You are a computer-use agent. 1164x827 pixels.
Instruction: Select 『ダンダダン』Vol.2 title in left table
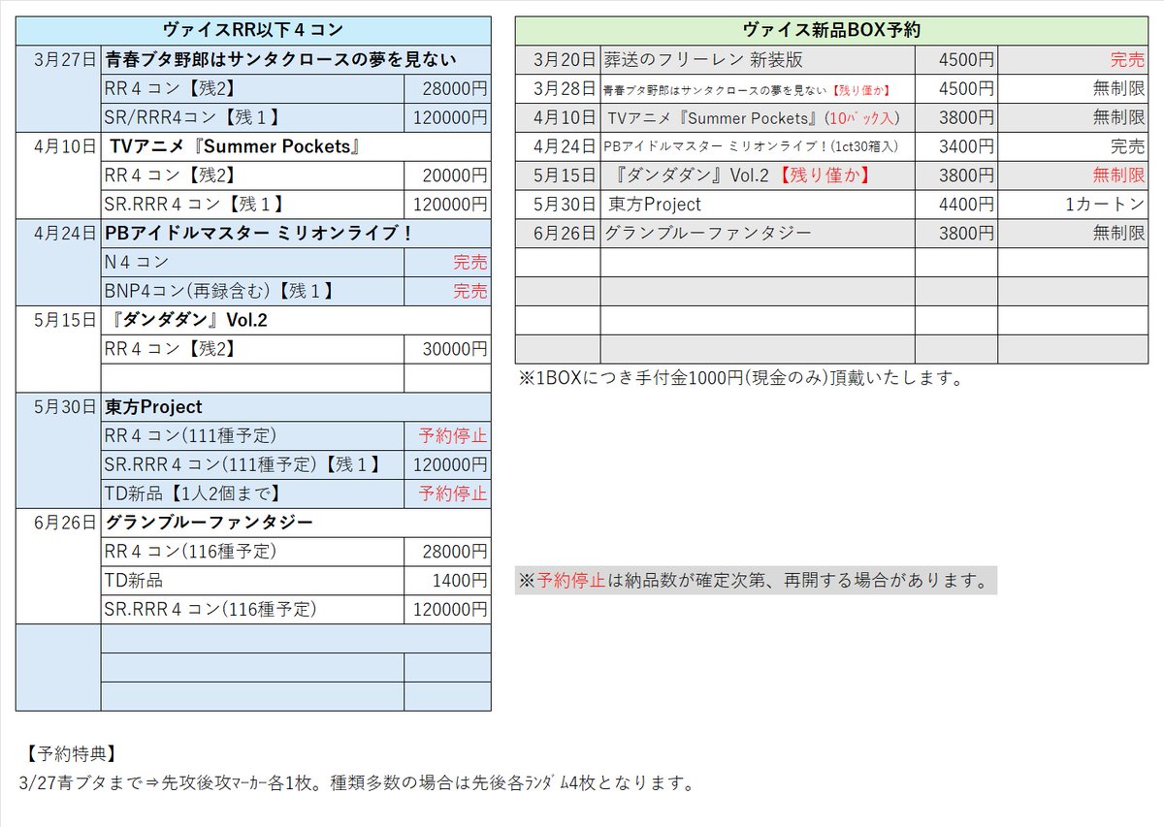pos(296,321)
